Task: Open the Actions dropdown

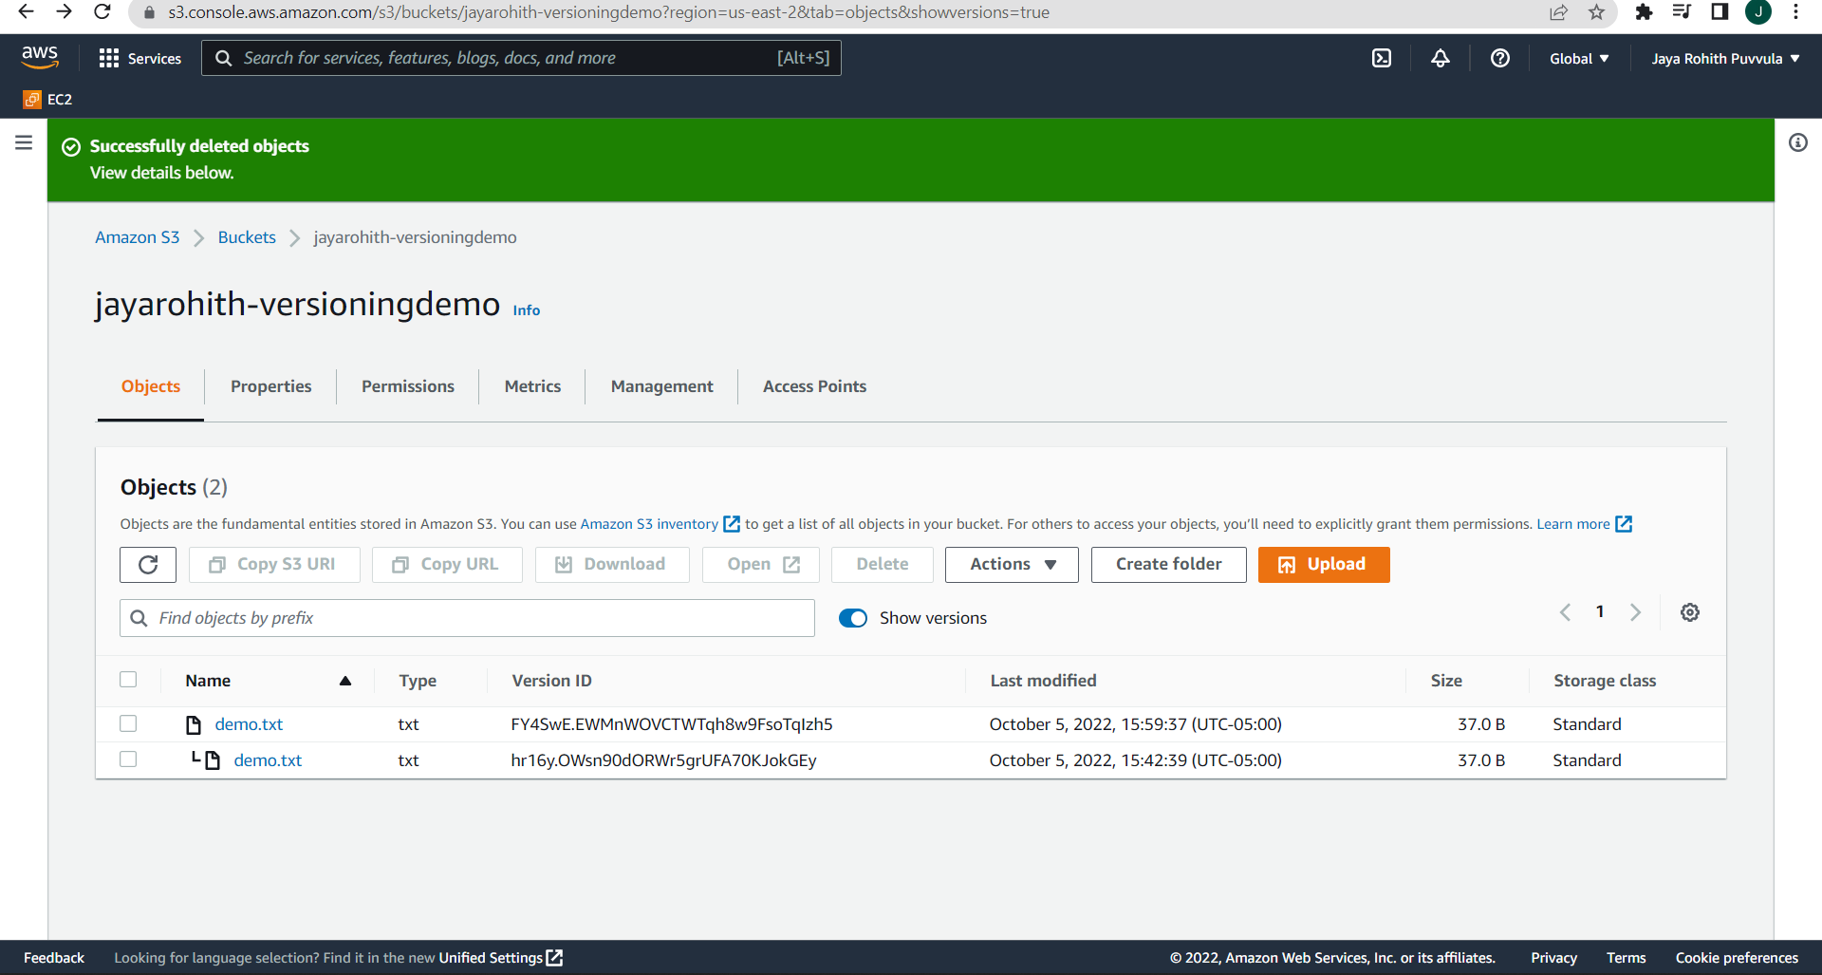Action: click(x=1011, y=564)
